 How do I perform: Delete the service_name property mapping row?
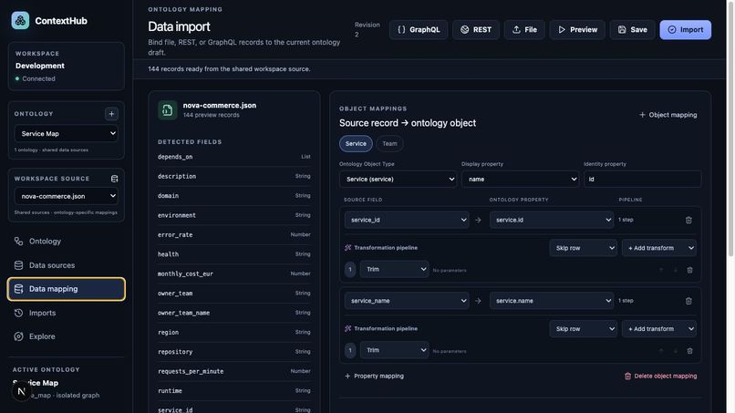688,301
